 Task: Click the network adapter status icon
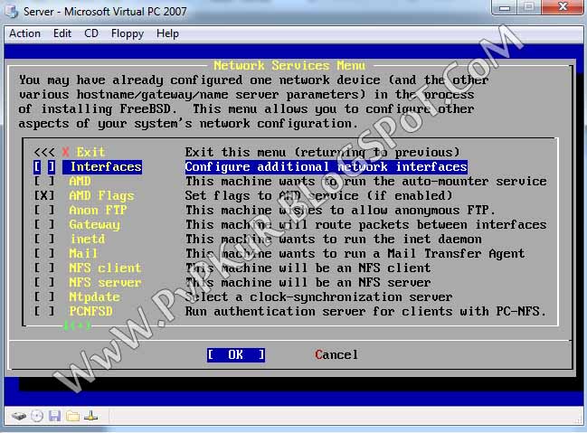pos(90,416)
